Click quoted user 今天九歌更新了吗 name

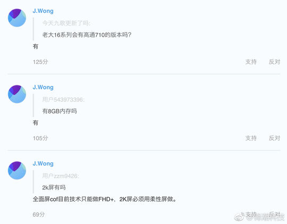coord(66,23)
